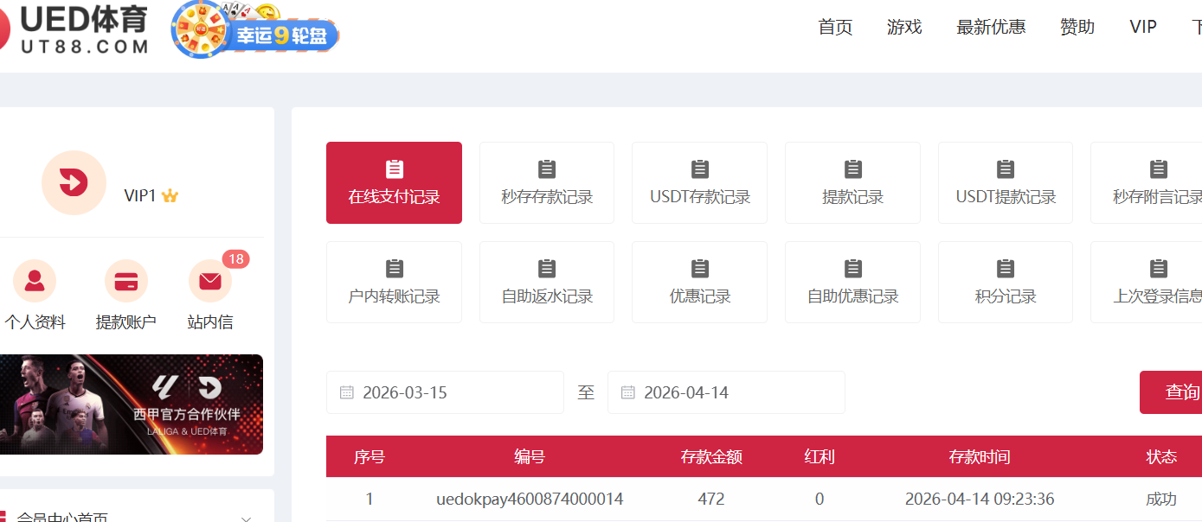Click the VIP1 user avatar
Viewport: 1202px width, 522px height.
(74, 182)
